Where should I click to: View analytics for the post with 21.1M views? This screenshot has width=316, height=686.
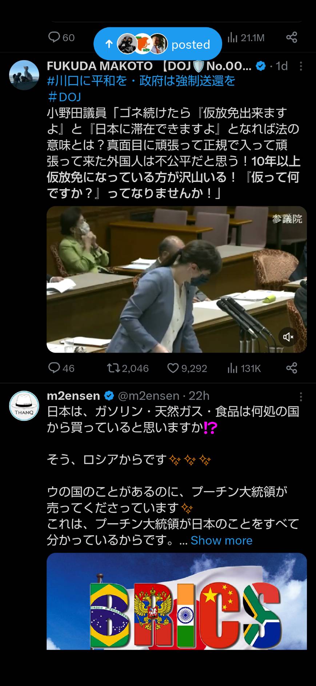[246, 38]
